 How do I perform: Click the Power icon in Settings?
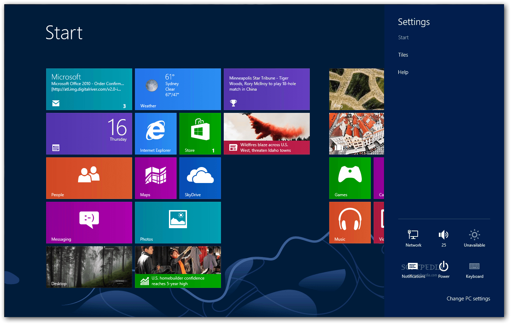click(x=444, y=266)
